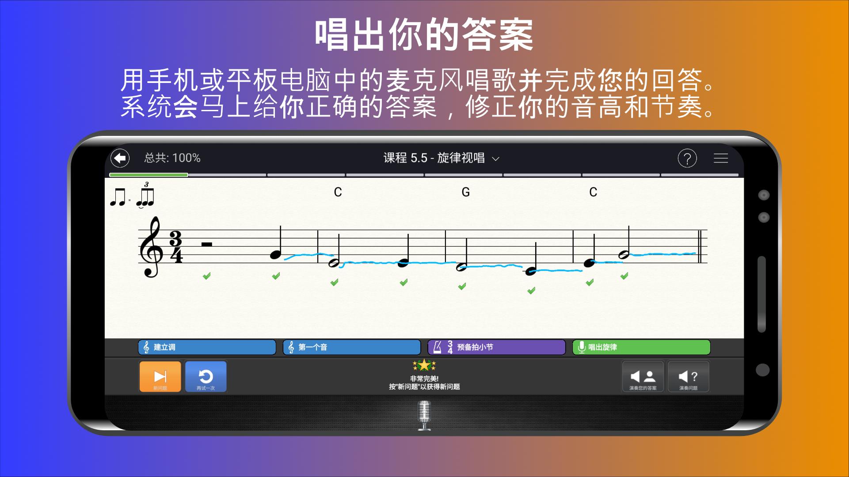Select the 第一个音 step button
The width and height of the screenshot is (849, 477).
tap(352, 347)
